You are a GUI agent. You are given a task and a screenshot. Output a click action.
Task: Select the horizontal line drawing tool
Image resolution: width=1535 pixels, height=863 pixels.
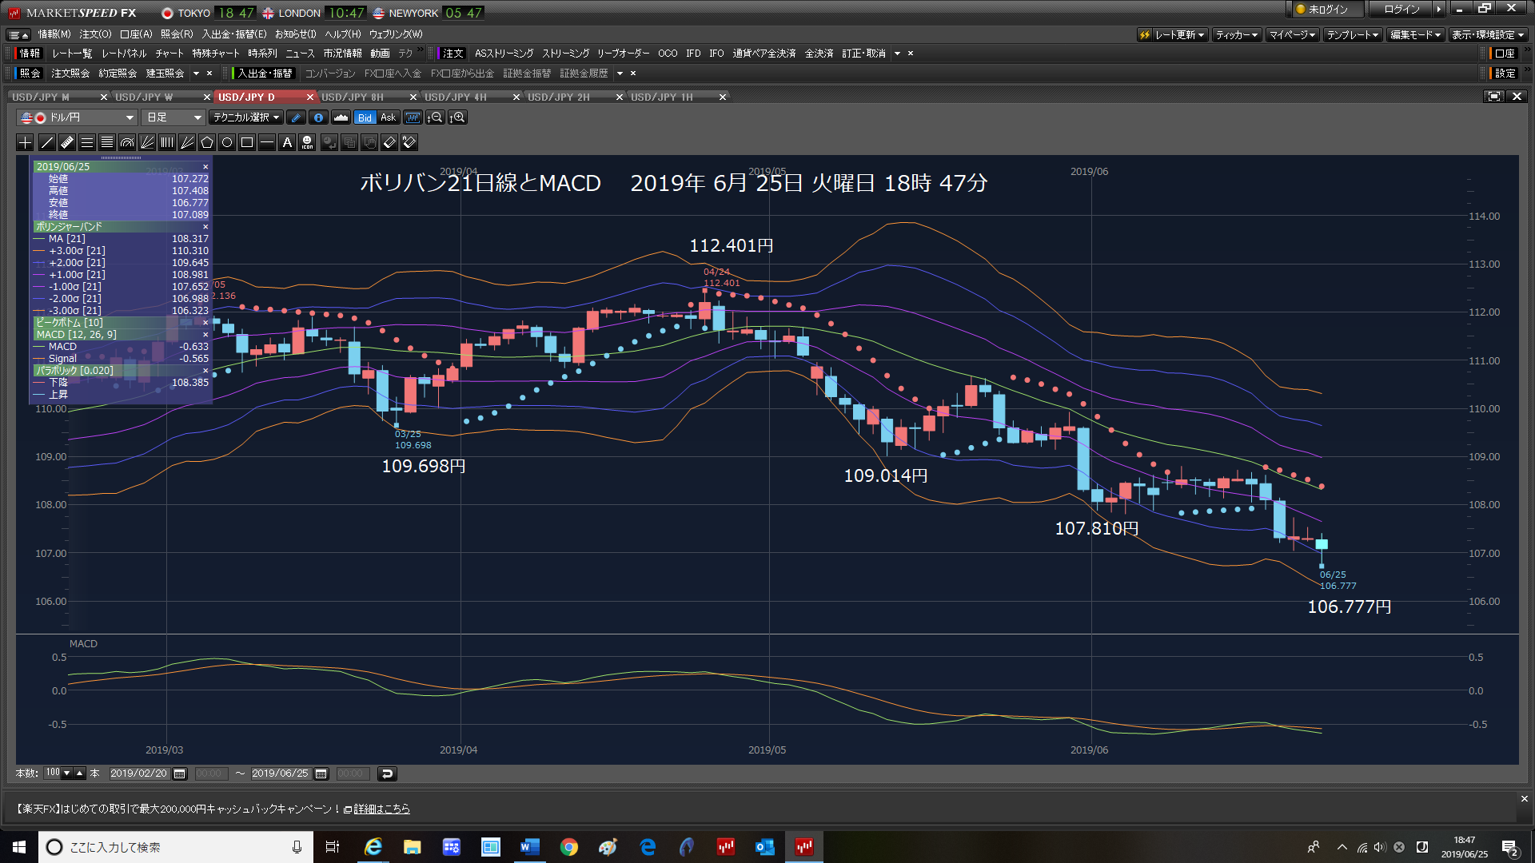pyautogui.click(x=267, y=142)
